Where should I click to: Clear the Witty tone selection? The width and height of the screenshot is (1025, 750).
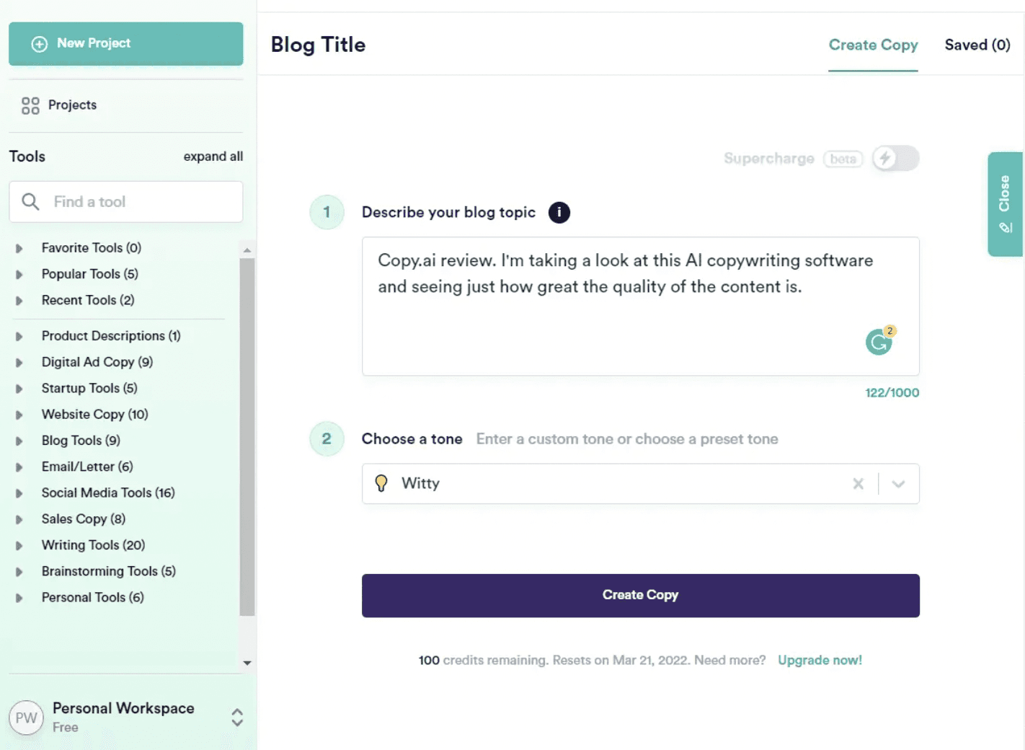858,484
